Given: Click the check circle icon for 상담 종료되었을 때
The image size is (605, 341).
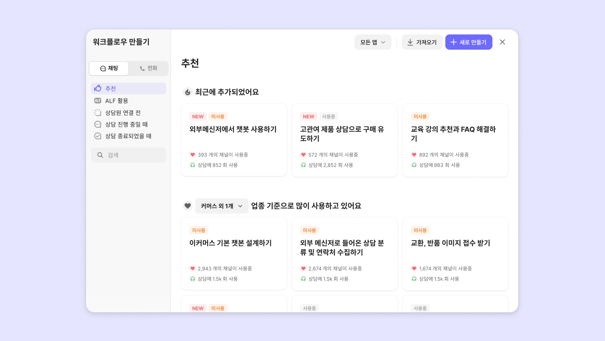Looking at the screenshot, I should click(98, 136).
